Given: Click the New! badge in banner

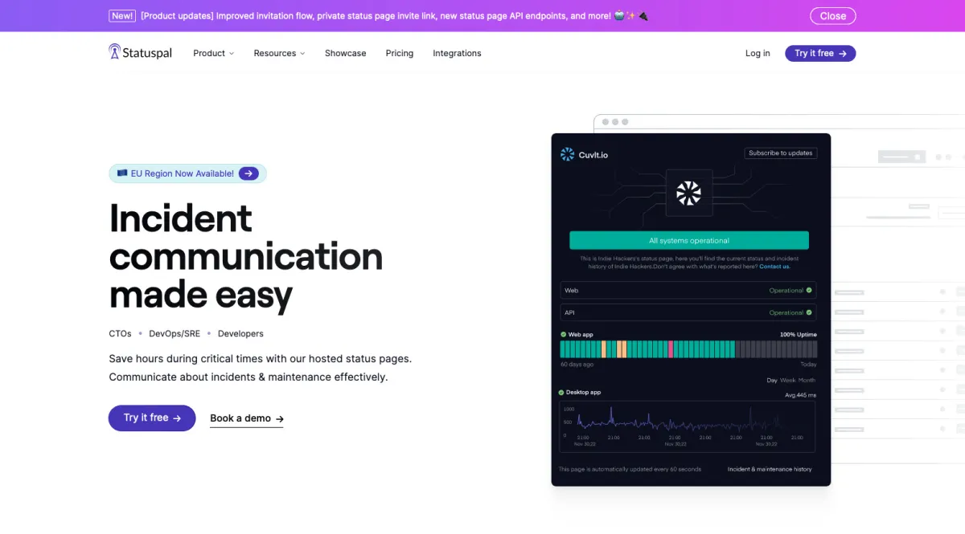Looking at the screenshot, I should coord(122,16).
